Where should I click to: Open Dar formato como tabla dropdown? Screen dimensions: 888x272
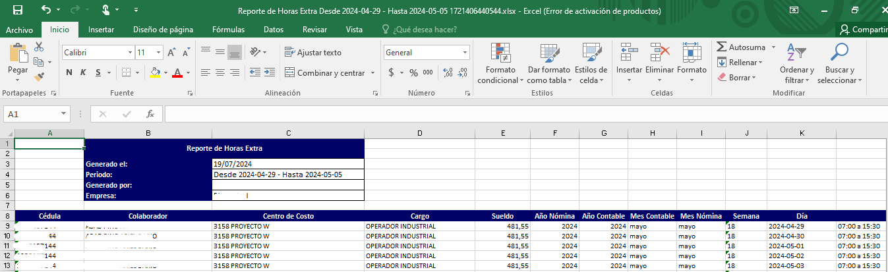pyautogui.click(x=549, y=64)
